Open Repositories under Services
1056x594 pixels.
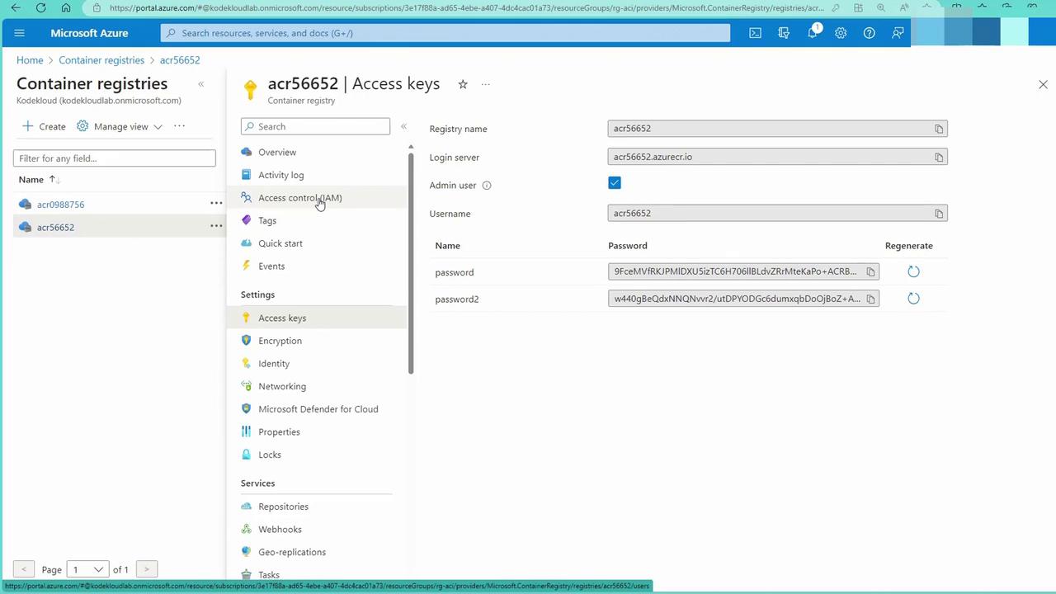(x=283, y=507)
